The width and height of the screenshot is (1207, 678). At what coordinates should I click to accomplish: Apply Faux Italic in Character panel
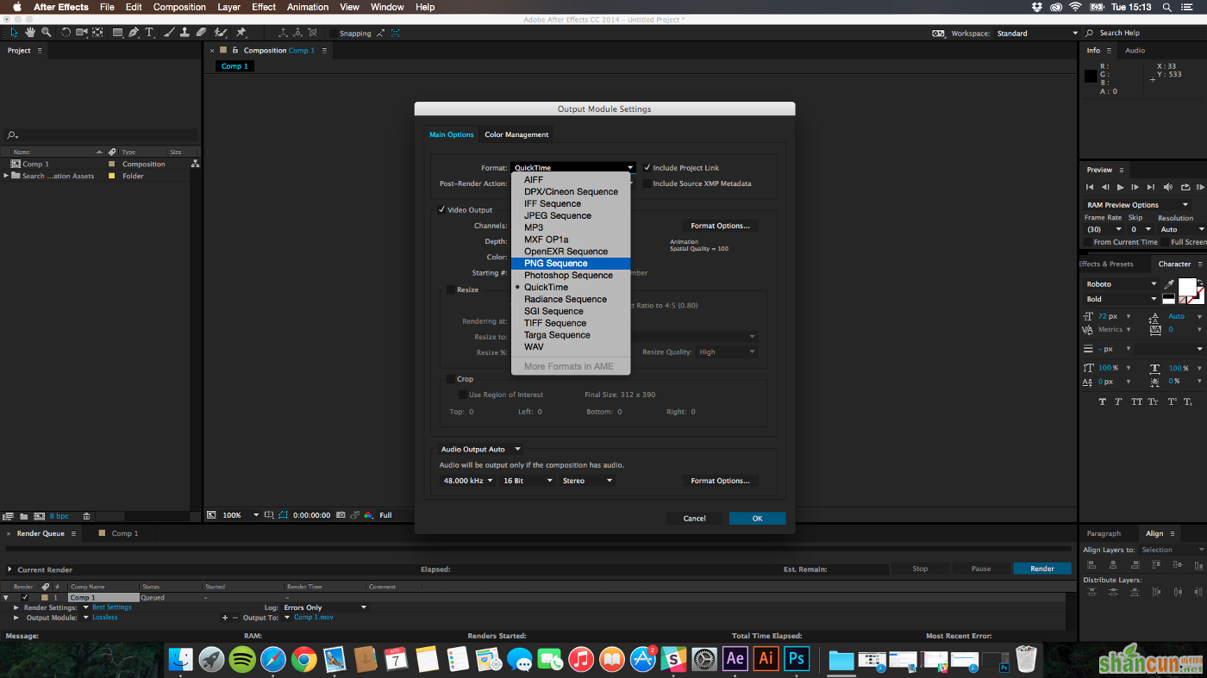[x=1118, y=401]
